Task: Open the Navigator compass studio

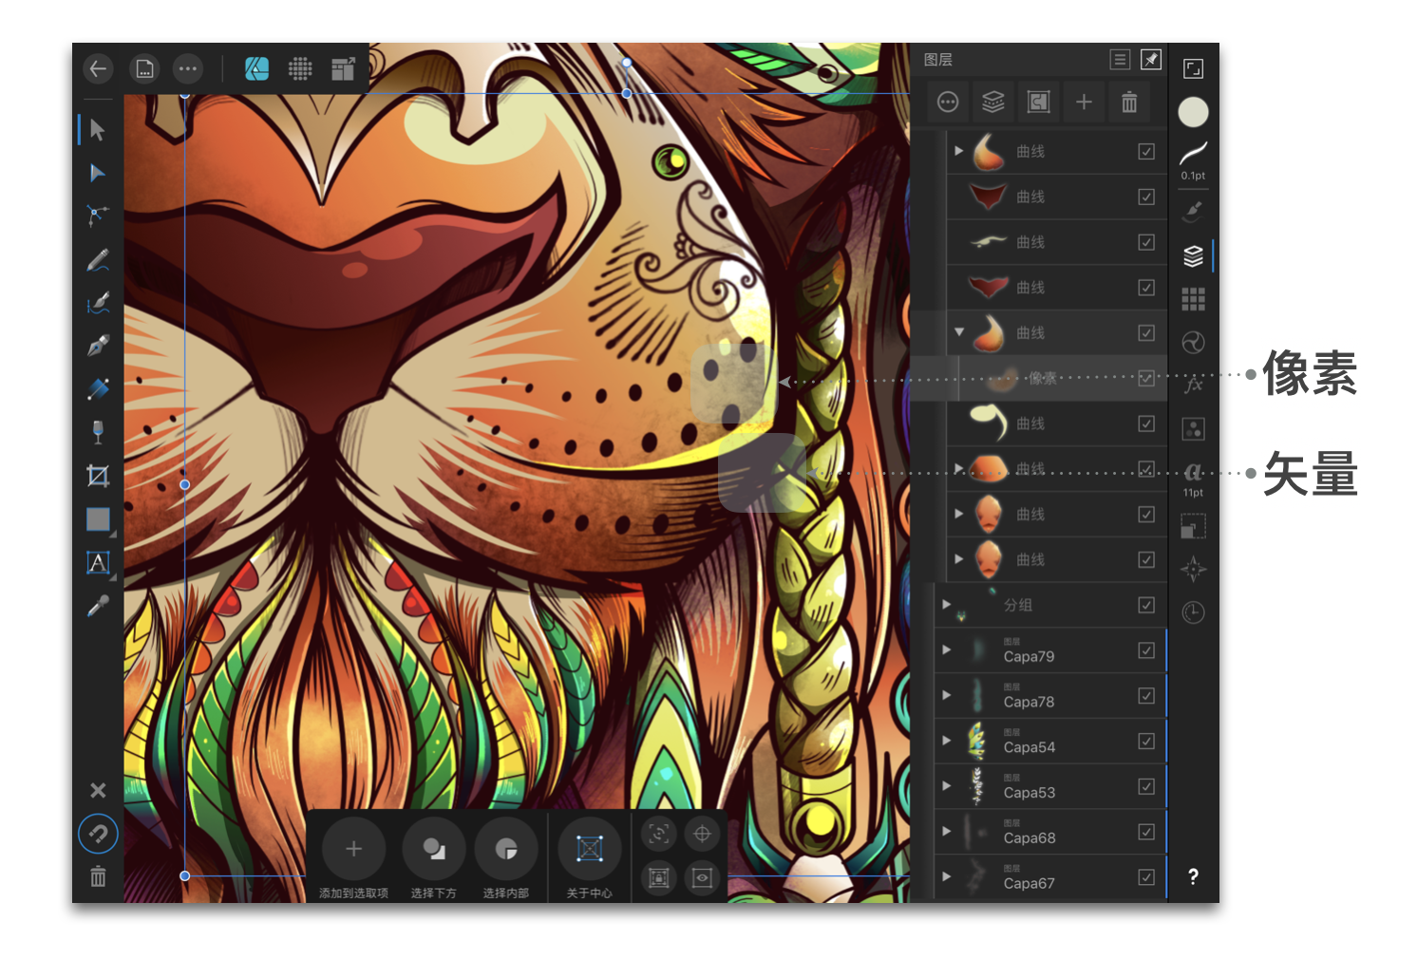Action: pyautogui.click(x=1193, y=570)
